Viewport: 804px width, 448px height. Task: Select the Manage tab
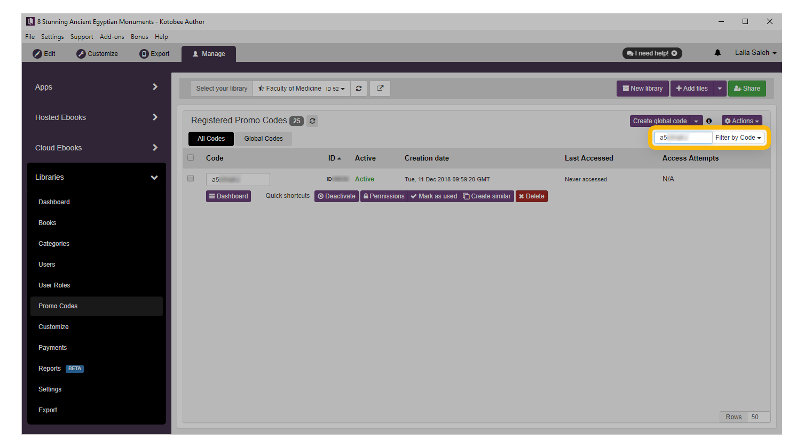click(209, 54)
